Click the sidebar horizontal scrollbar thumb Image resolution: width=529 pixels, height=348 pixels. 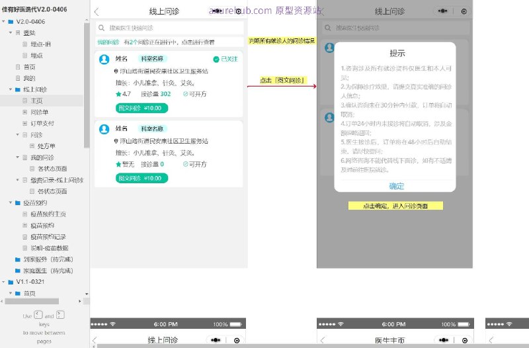[32, 301]
